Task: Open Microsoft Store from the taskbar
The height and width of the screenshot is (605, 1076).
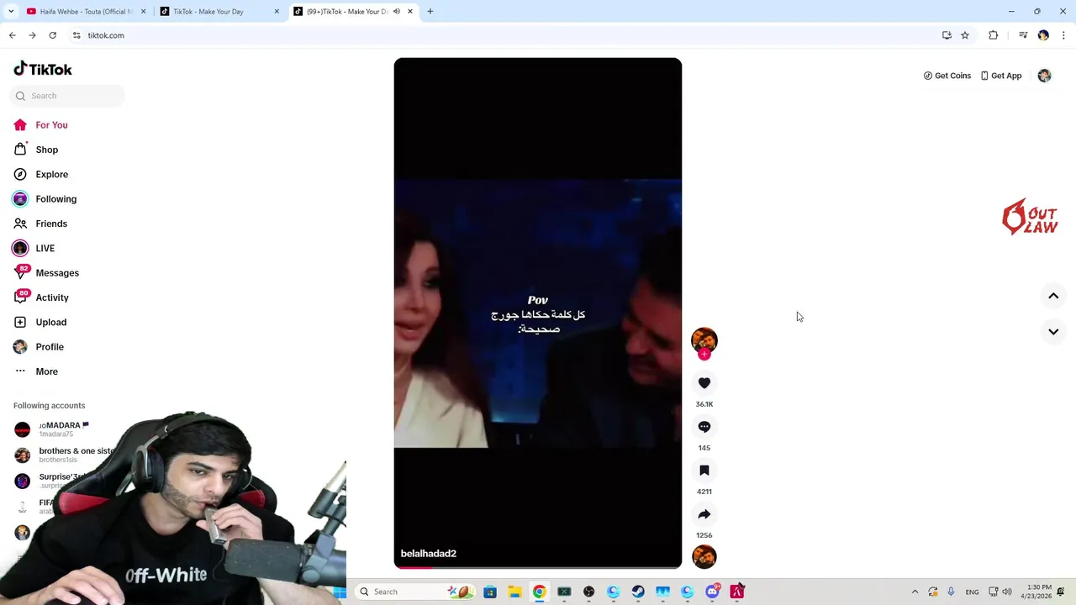Action: (490, 592)
